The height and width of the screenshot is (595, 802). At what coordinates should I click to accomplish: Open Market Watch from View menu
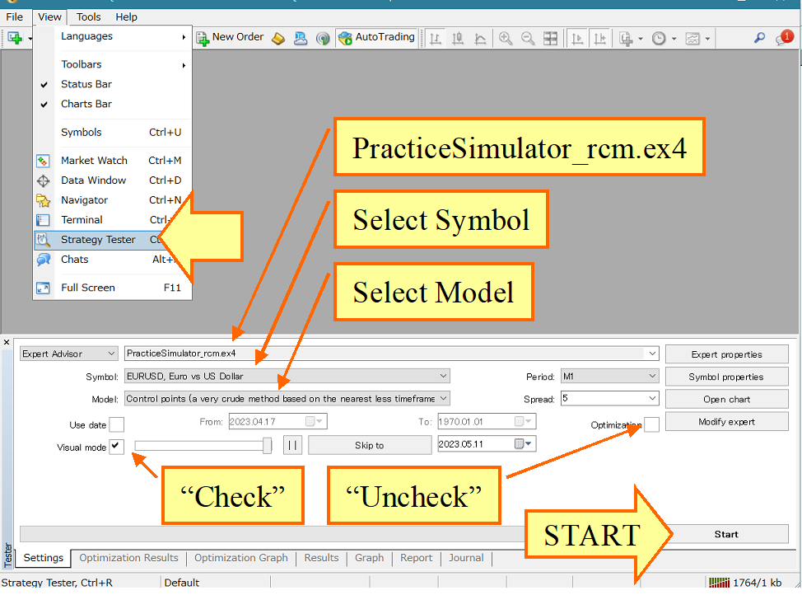click(x=113, y=160)
